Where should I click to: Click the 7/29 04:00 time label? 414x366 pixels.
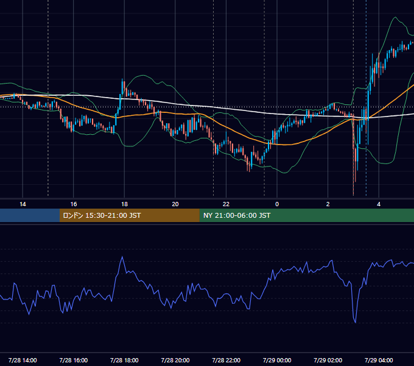[379, 360]
